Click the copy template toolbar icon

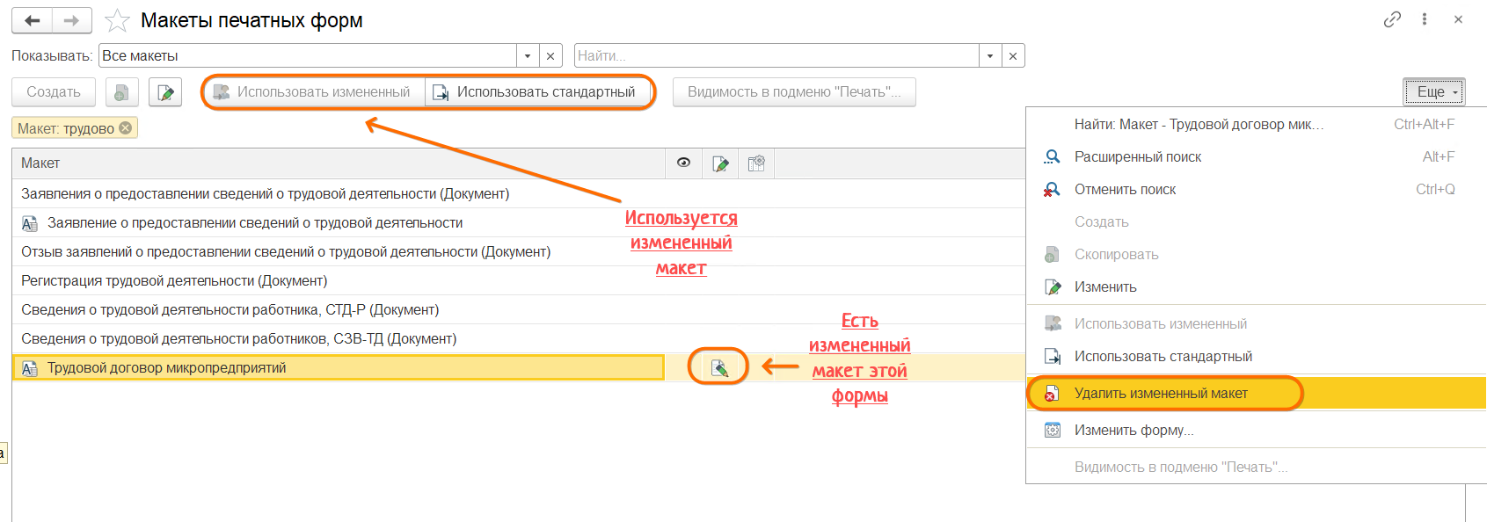(121, 92)
